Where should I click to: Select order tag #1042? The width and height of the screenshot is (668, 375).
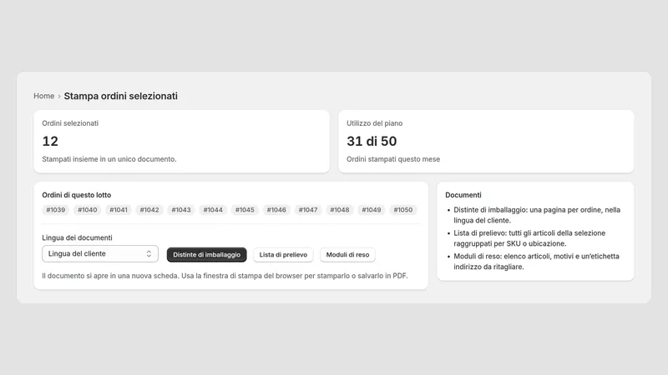click(149, 210)
